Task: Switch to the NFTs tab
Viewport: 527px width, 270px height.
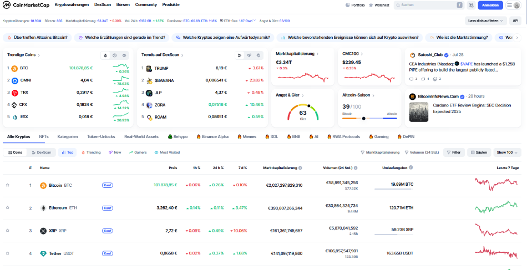Action: 44,137
